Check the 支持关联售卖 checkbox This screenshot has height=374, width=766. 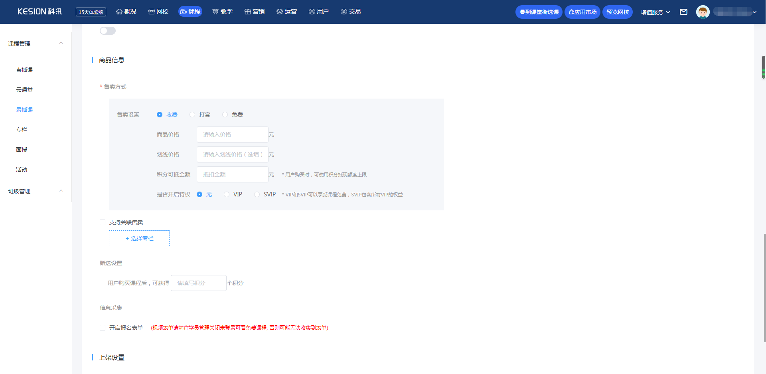coord(103,222)
